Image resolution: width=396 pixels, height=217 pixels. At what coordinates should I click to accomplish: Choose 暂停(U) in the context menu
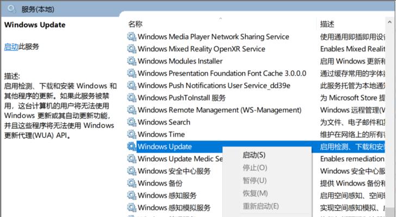[x=255, y=181]
